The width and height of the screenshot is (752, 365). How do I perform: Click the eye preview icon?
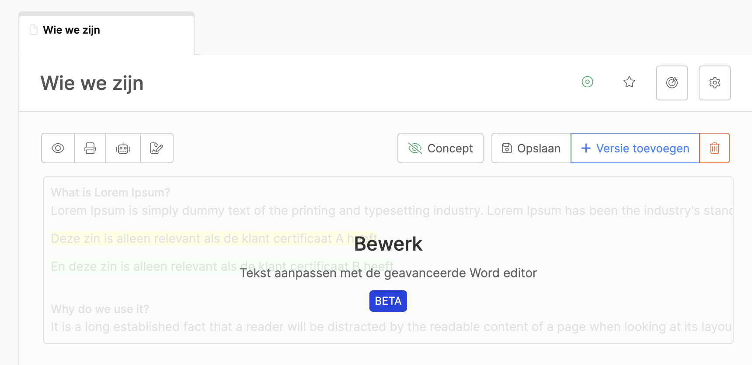[x=58, y=148]
